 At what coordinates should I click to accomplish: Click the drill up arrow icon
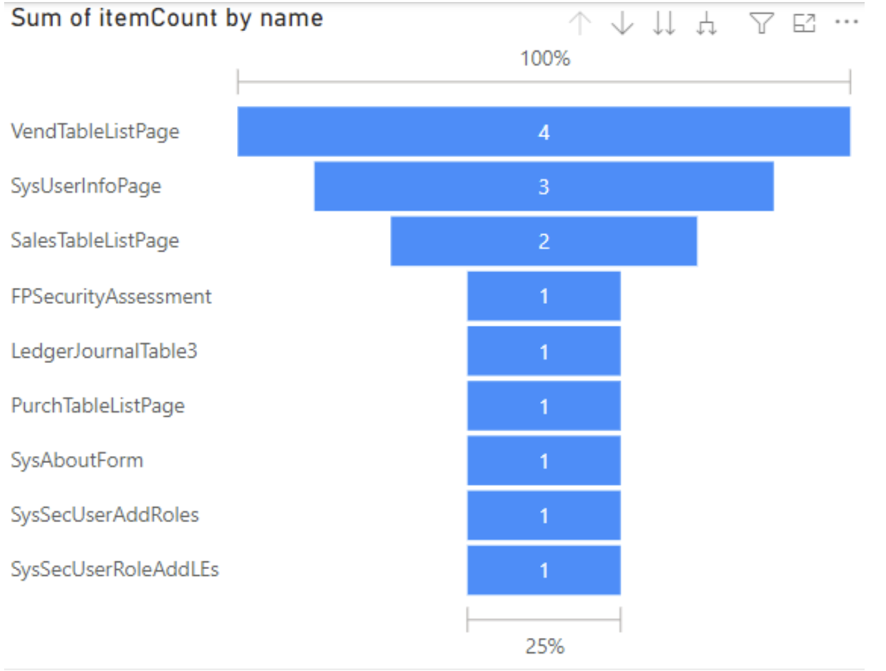pos(580,23)
